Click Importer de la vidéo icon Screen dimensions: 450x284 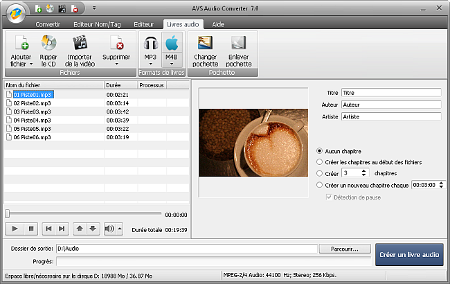pos(80,42)
